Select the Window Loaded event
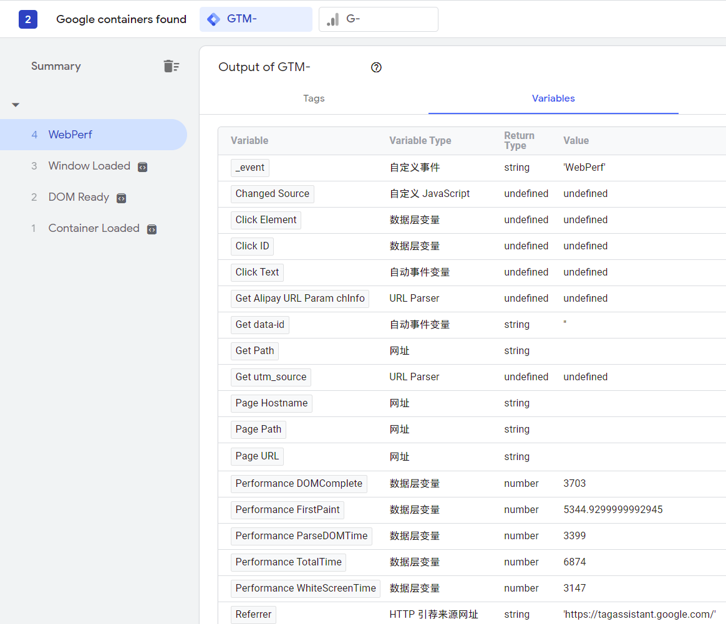 (89, 166)
